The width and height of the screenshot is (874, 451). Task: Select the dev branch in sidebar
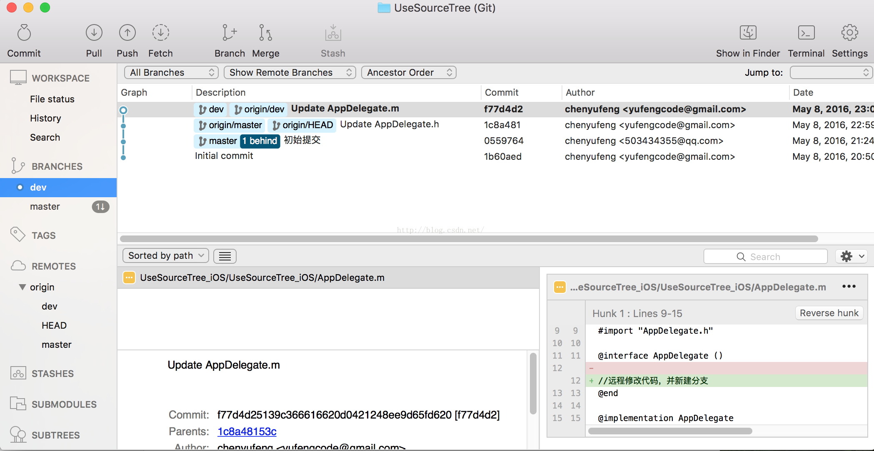[x=38, y=188]
